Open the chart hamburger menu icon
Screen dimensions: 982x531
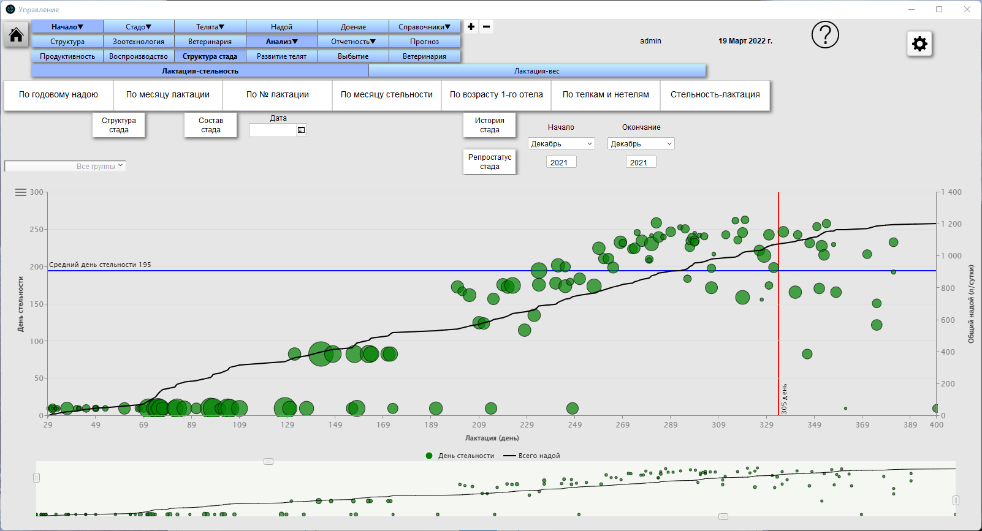[x=21, y=192]
